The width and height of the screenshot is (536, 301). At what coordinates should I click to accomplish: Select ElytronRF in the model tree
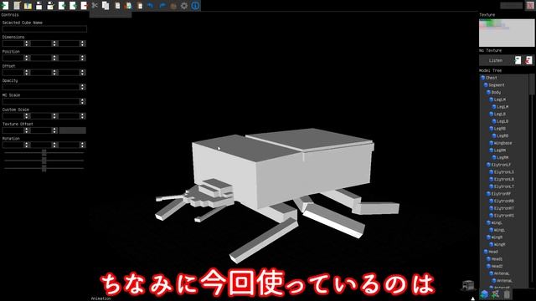click(x=501, y=194)
